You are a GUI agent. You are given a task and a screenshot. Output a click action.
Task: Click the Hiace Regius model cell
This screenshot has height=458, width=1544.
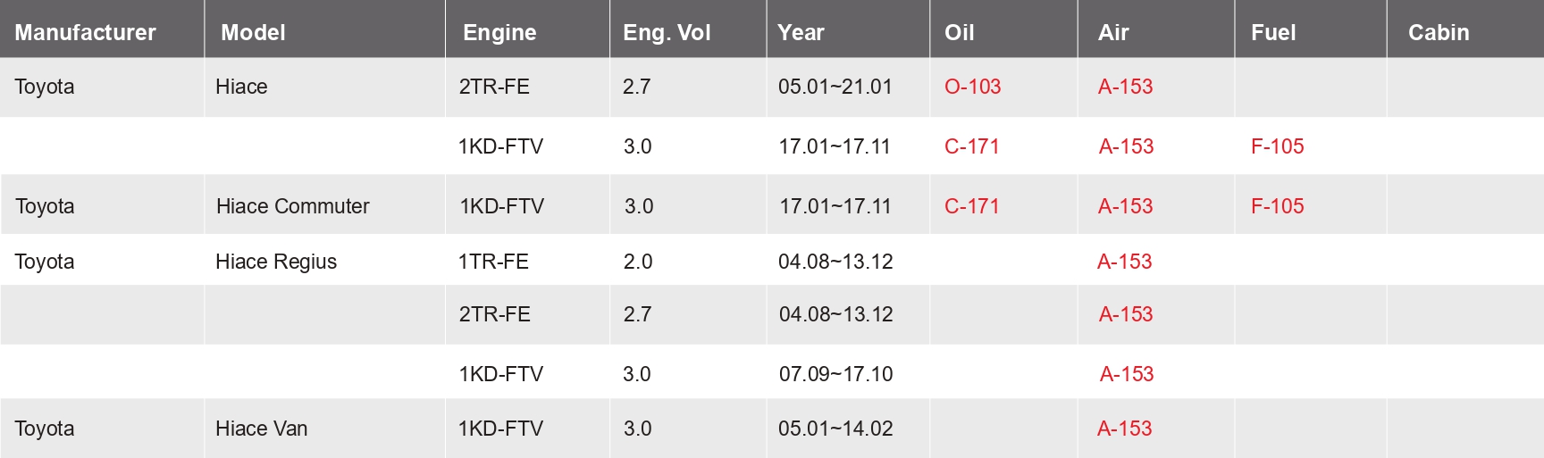click(276, 262)
